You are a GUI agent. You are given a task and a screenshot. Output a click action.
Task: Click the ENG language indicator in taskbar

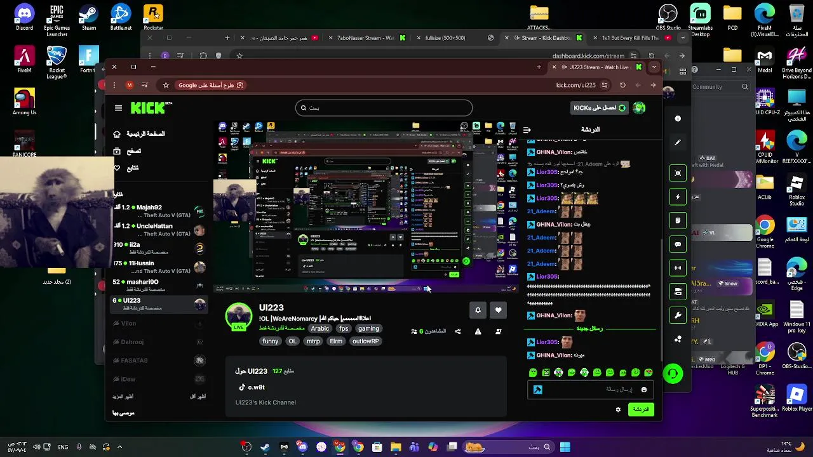pos(63,447)
